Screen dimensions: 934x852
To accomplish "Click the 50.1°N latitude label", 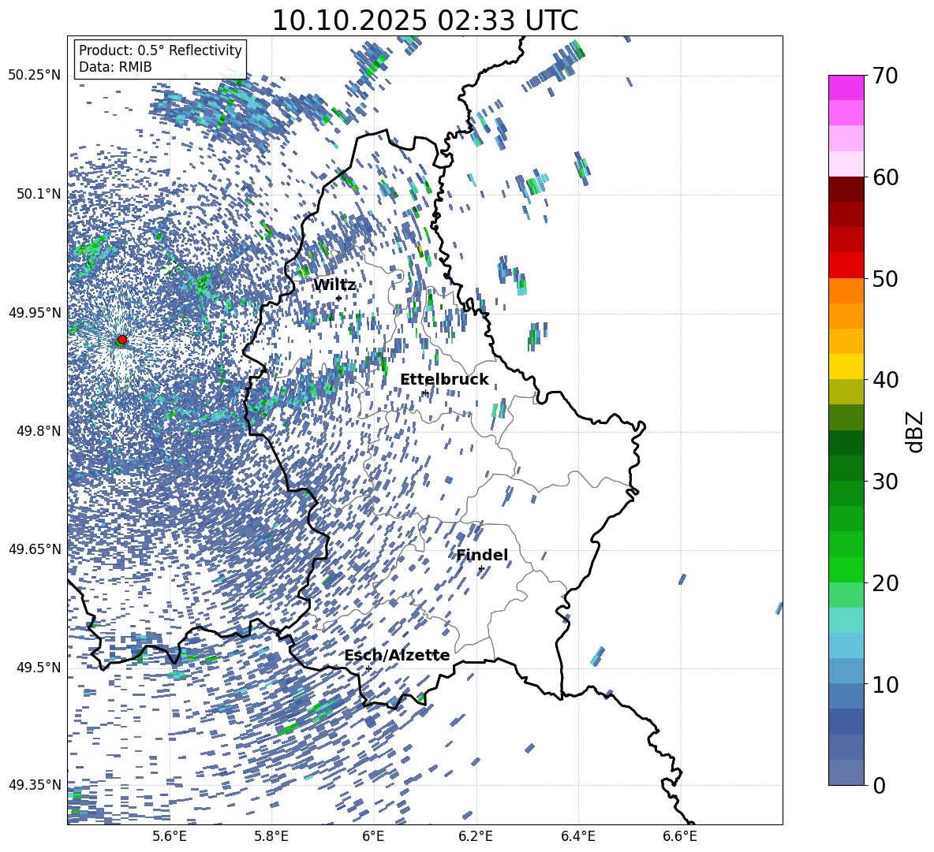I will [x=39, y=194].
